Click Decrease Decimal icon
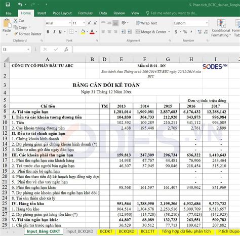240x236 pixels. coord(206,32)
